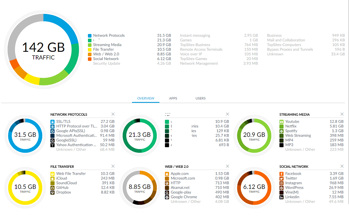Image resolution: width=349 pixels, height=216 pixels.
Task: Click the SSL/TLS lock icon
Action: pos(52,122)
